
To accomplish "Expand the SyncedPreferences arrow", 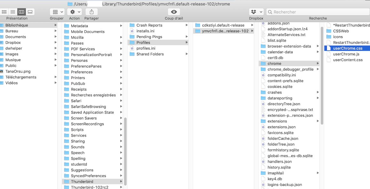I will (x=121, y=176).
